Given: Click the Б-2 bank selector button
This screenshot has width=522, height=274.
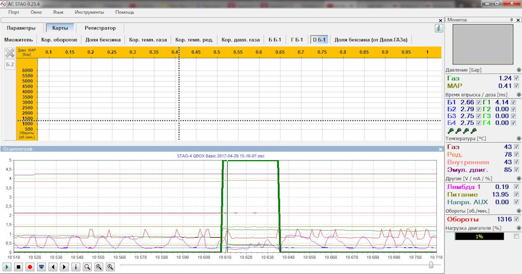Looking at the screenshot, I should (10, 65).
